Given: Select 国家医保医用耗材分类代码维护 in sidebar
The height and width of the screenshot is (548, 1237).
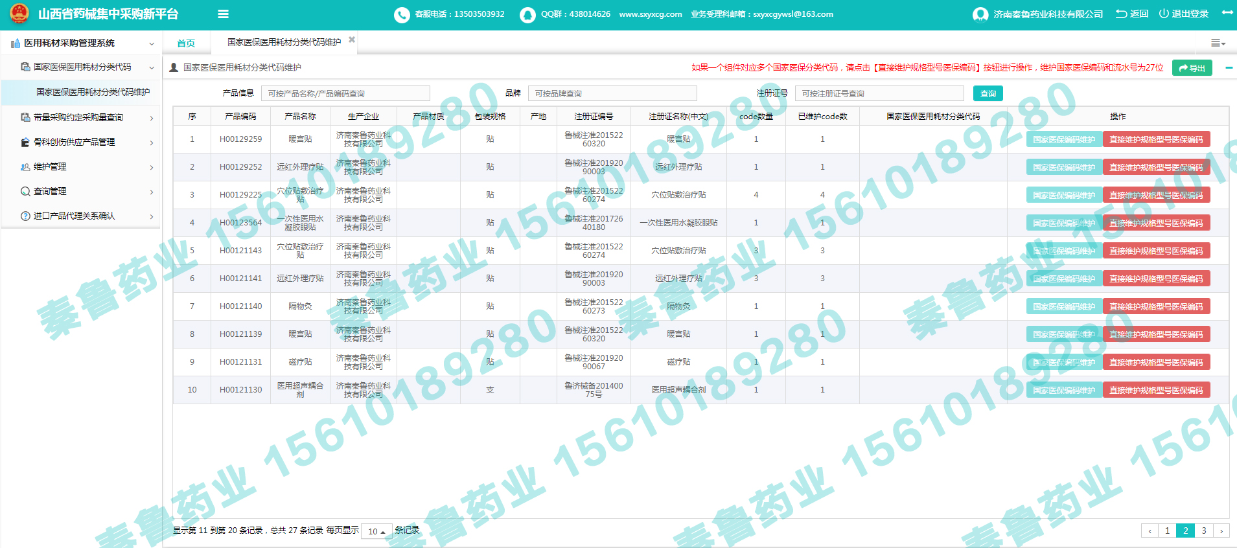Looking at the screenshot, I should click(x=93, y=92).
